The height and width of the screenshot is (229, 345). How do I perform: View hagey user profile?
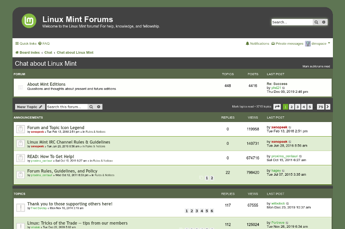point(276,171)
